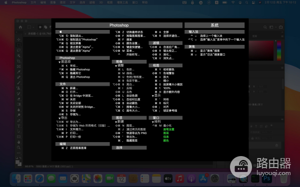This screenshot has height=187, width=300.
Task: Select the Horizontal Type tool
Action: pos(19,126)
